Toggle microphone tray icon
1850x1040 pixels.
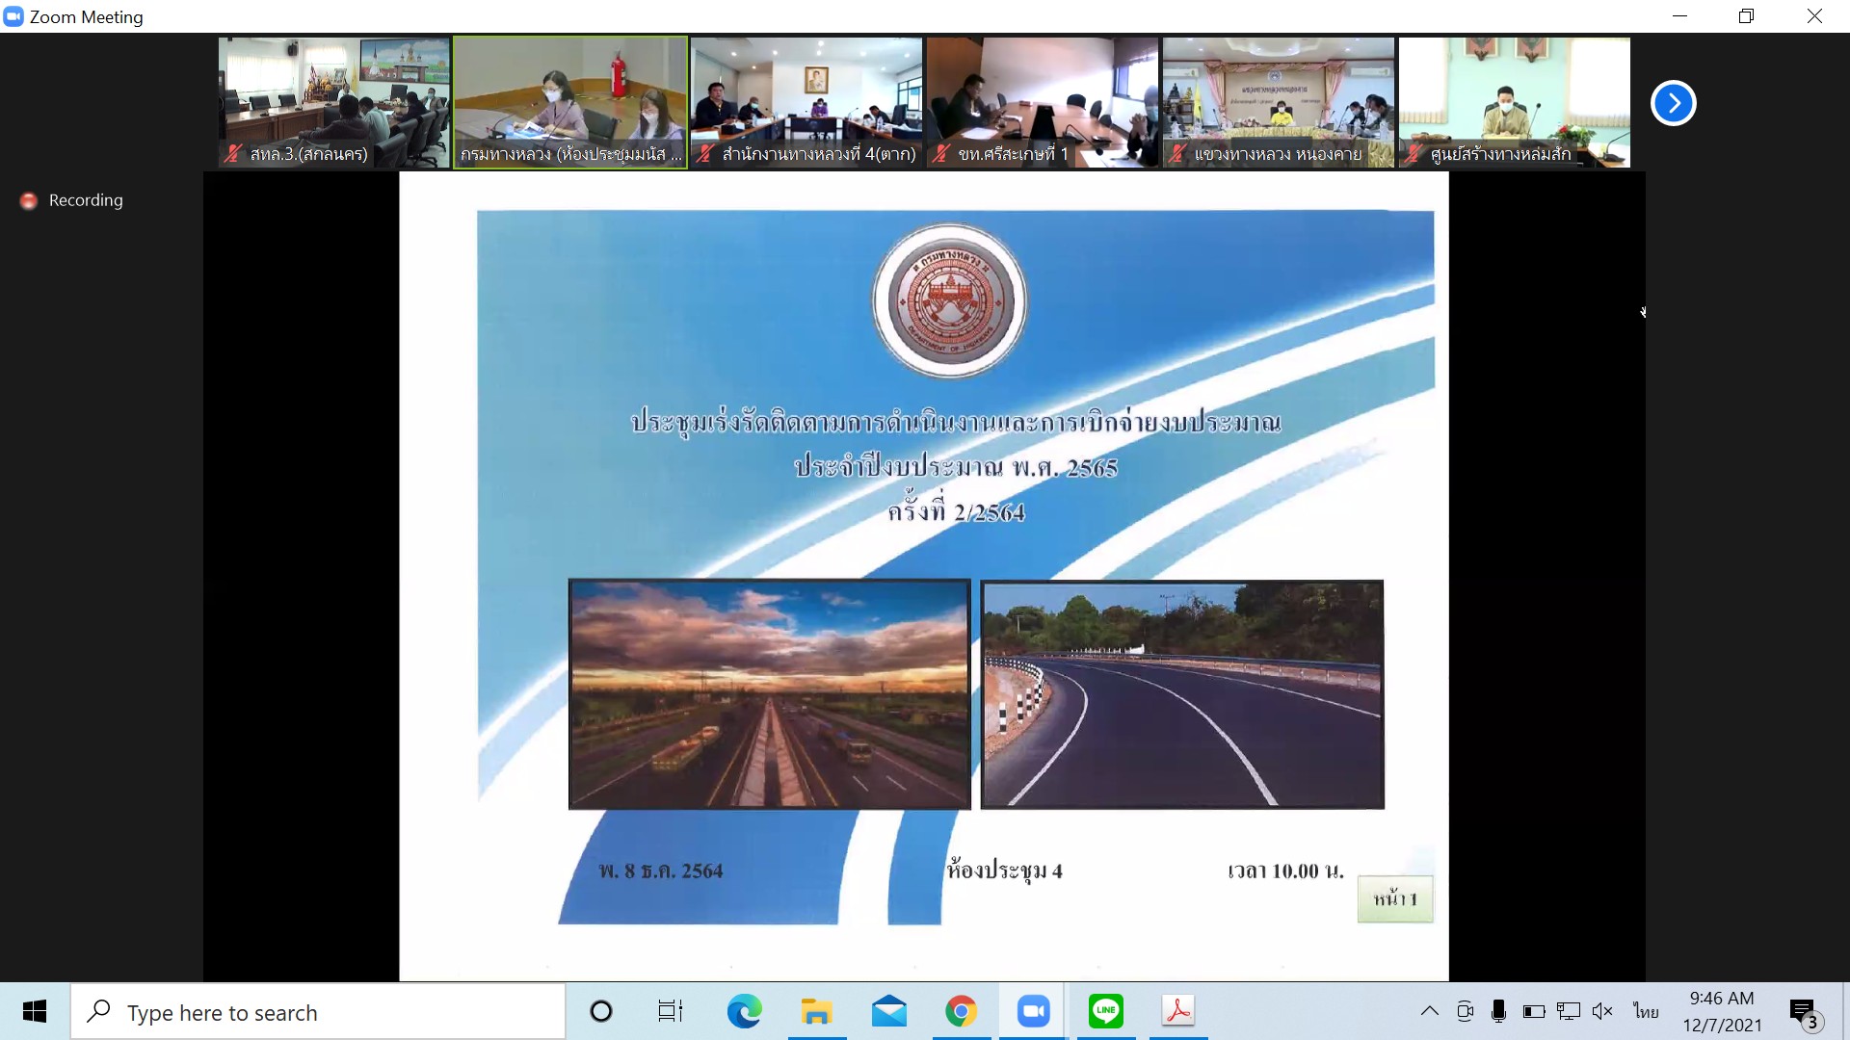(1498, 1011)
